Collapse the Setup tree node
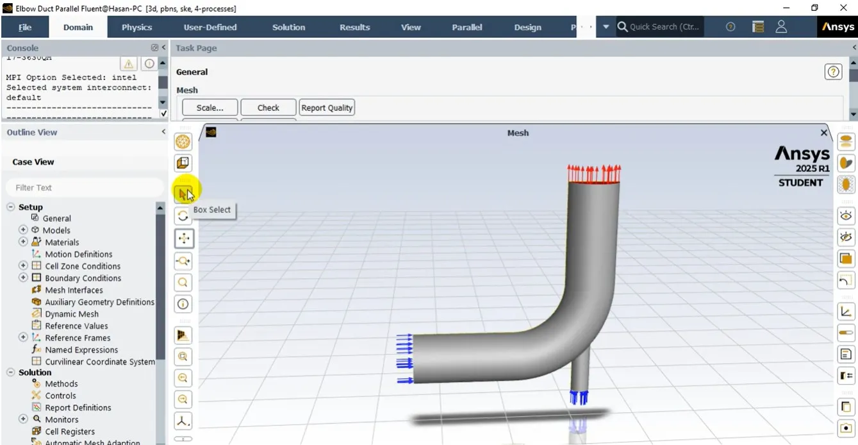The width and height of the screenshot is (858, 445). tap(11, 207)
